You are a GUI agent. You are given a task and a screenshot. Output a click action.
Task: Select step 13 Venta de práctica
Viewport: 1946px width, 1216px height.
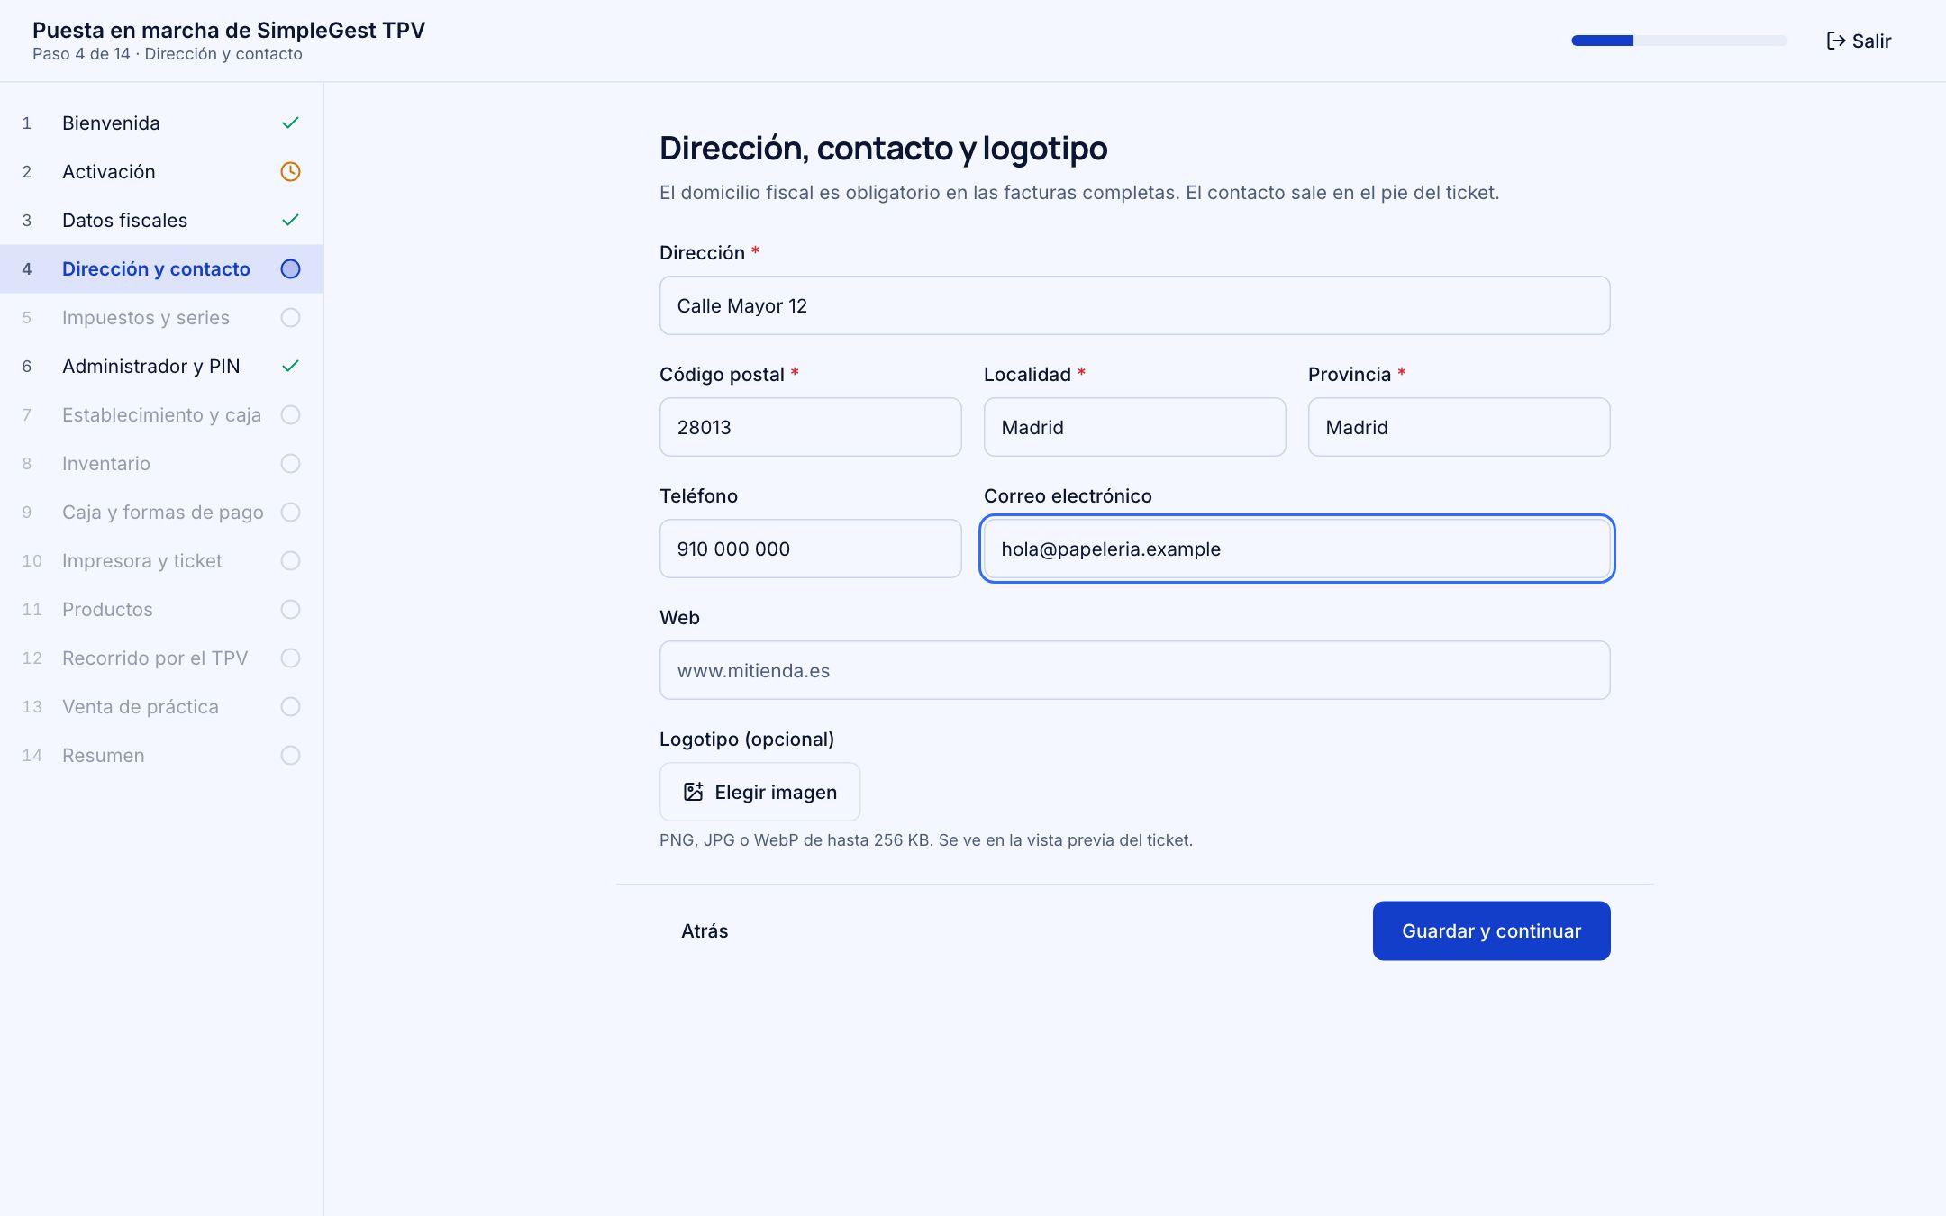coord(161,706)
